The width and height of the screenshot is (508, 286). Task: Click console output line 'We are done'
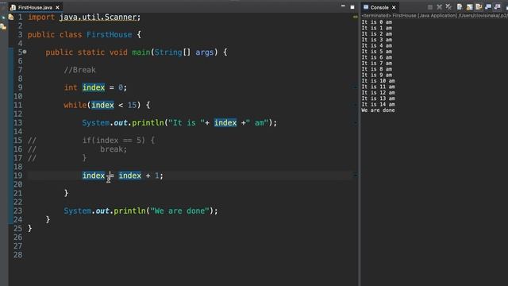pyautogui.click(x=378, y=110)
